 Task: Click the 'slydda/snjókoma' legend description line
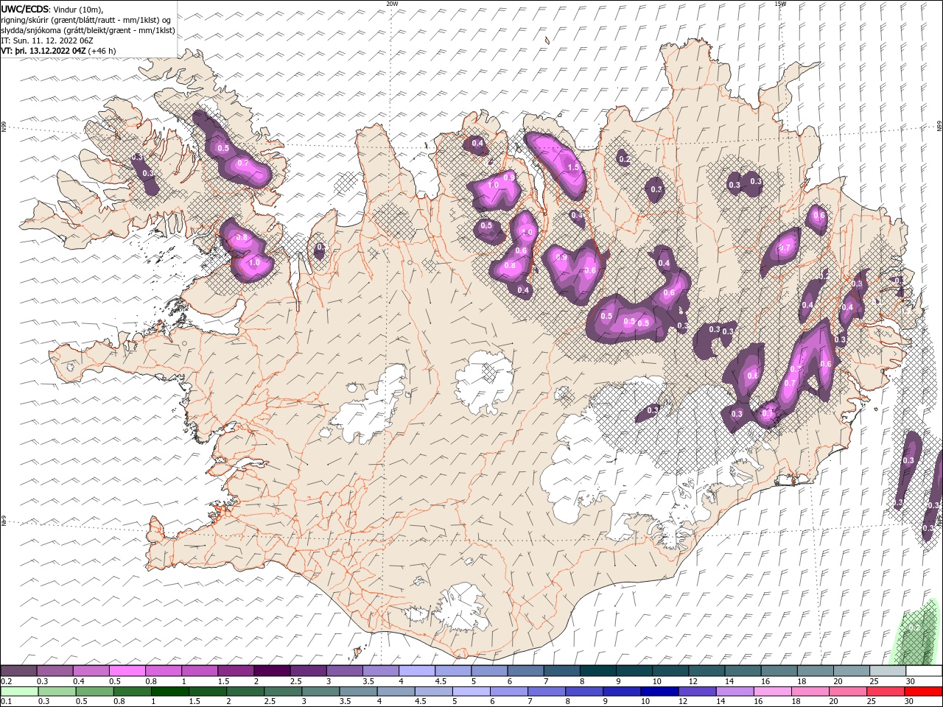(88, 30)
